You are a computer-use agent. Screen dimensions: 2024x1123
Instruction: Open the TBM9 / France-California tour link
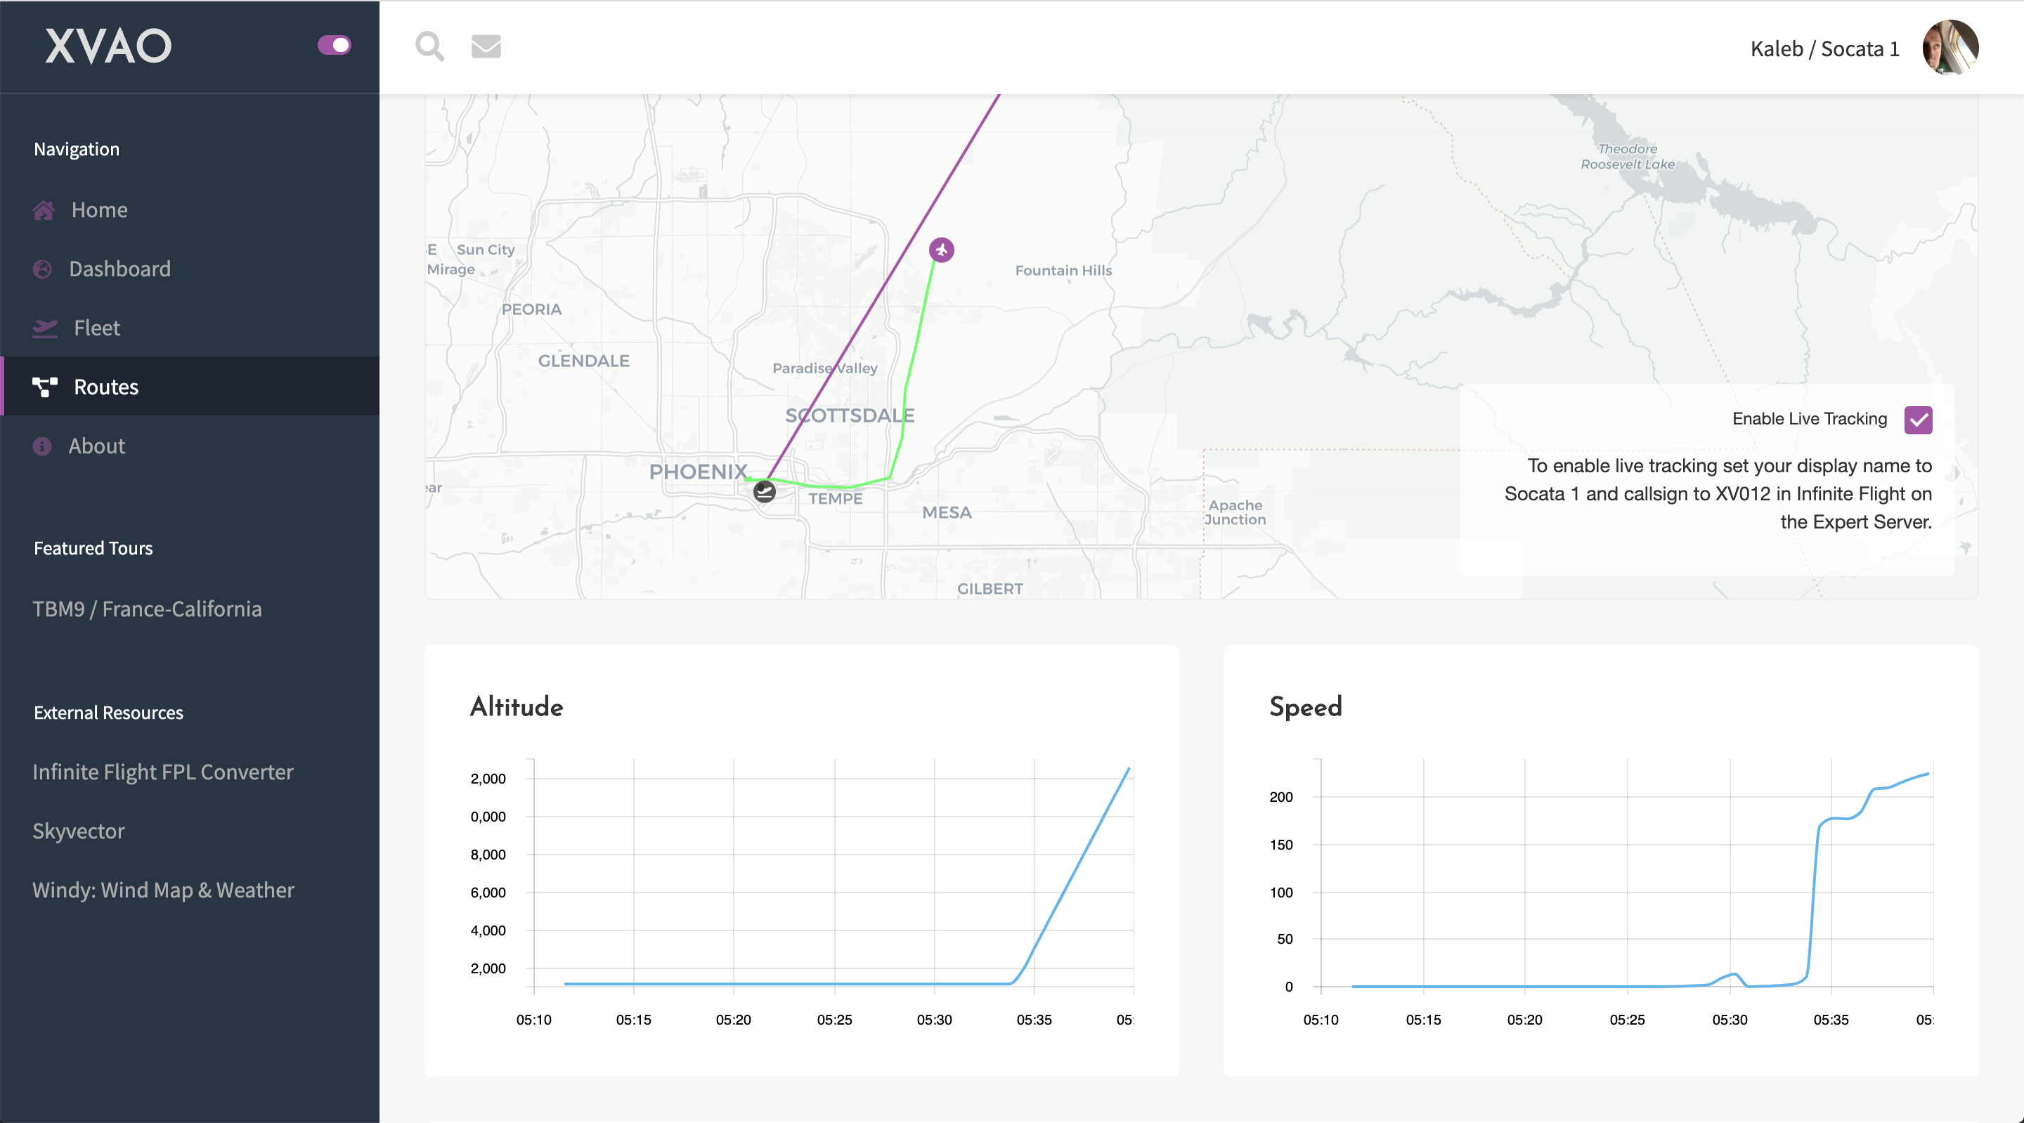(147, 609)
